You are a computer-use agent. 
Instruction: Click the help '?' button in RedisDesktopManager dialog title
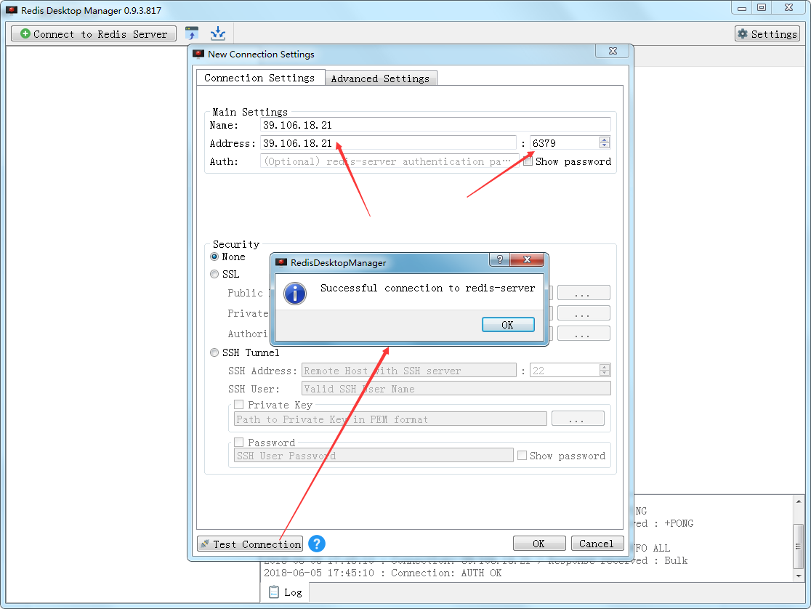click(500, 259)
